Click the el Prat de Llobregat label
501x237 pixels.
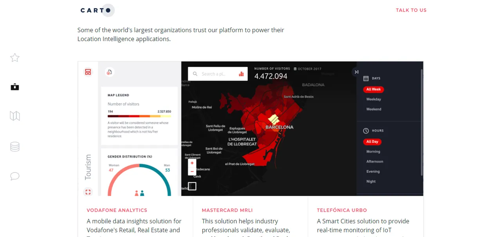240,164
